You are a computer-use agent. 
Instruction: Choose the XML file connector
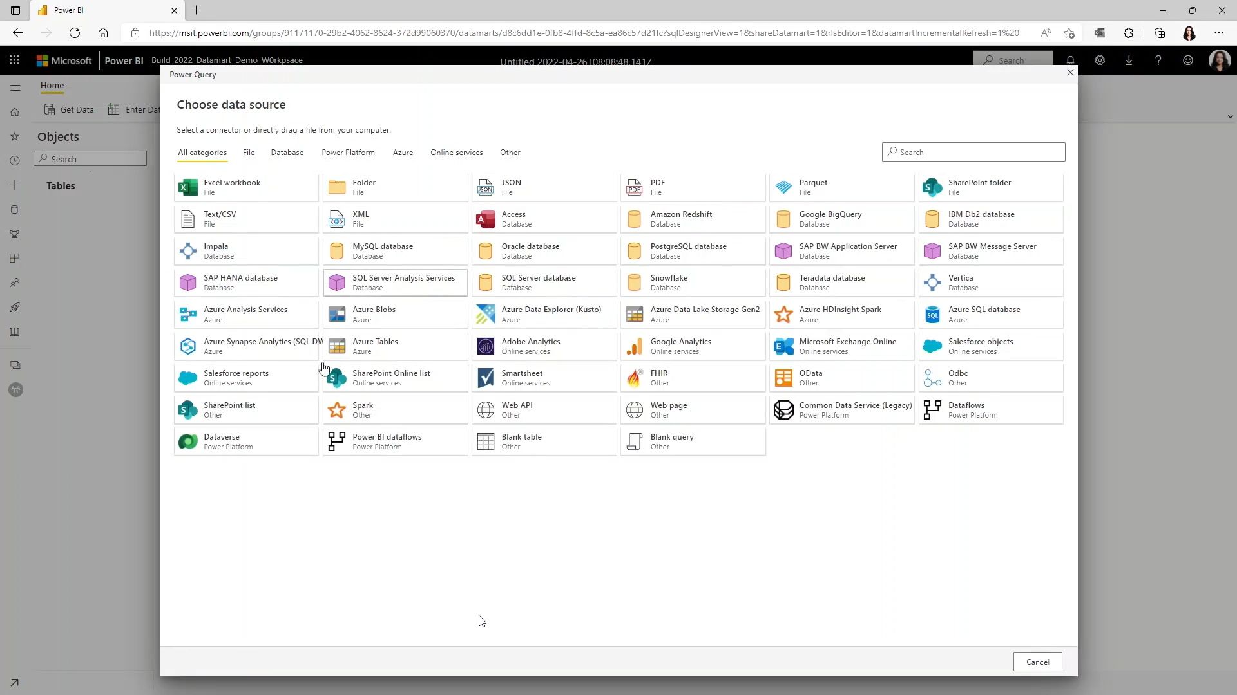(395, 219)
